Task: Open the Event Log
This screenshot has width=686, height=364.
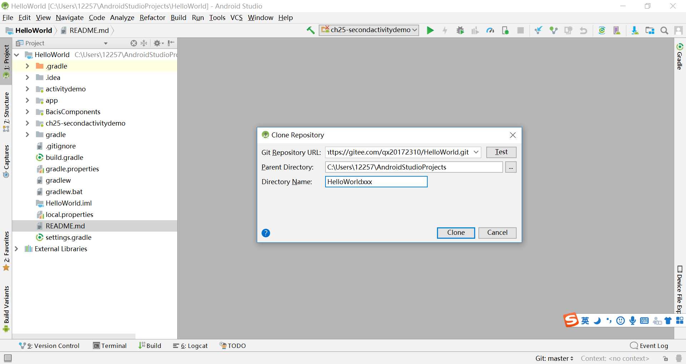Action: tap(649, 345)
